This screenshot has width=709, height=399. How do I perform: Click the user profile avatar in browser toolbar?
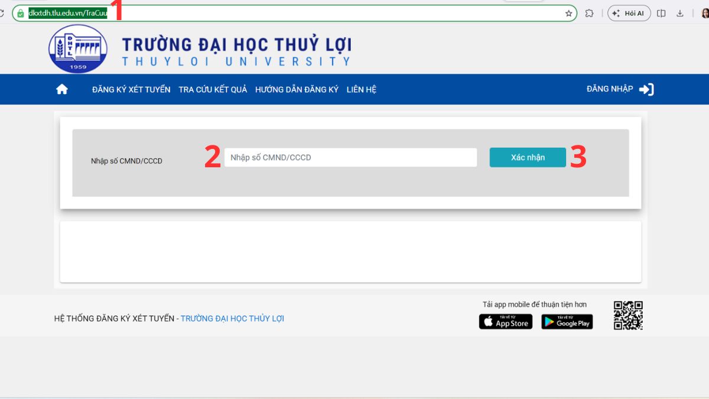click(704, 13)
